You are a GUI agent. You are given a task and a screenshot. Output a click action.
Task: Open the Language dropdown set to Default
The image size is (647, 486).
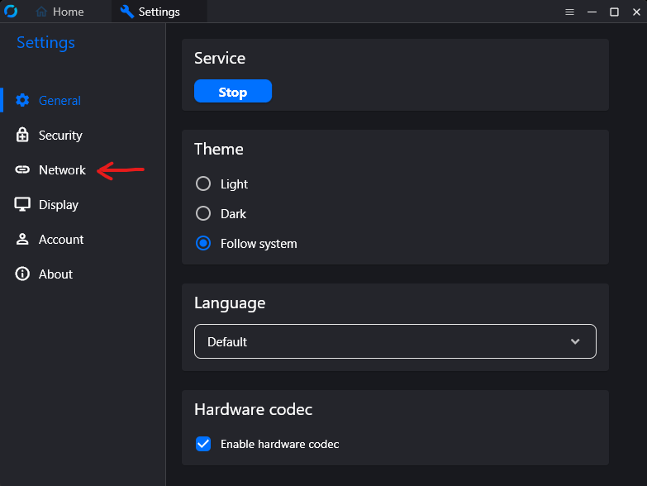pyautogui.click(x=395, y=341)
